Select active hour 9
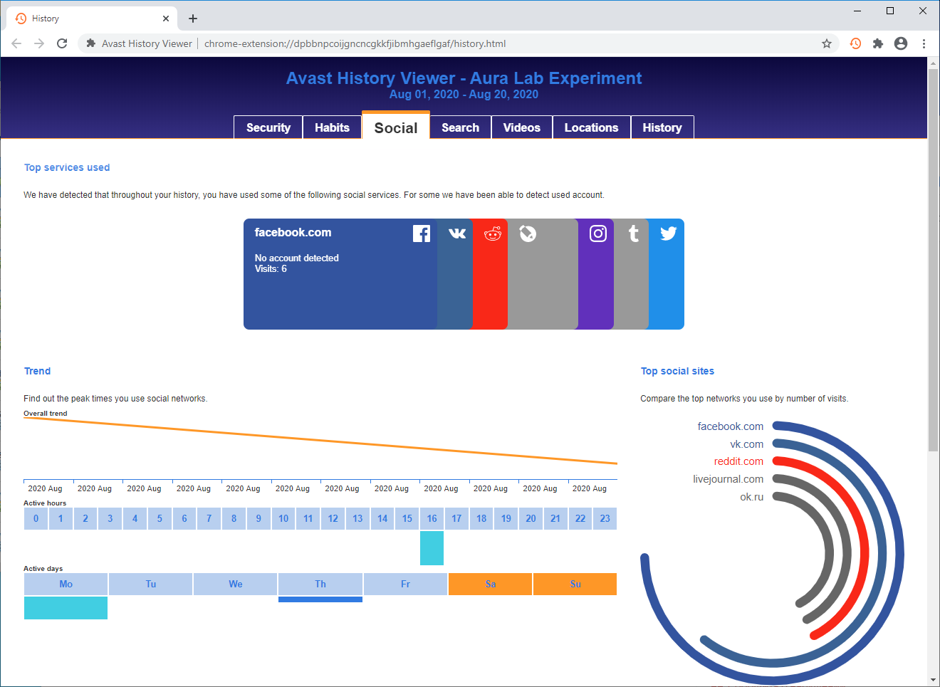The height and width of the screenshot is (687, 940). coord(258,518)
